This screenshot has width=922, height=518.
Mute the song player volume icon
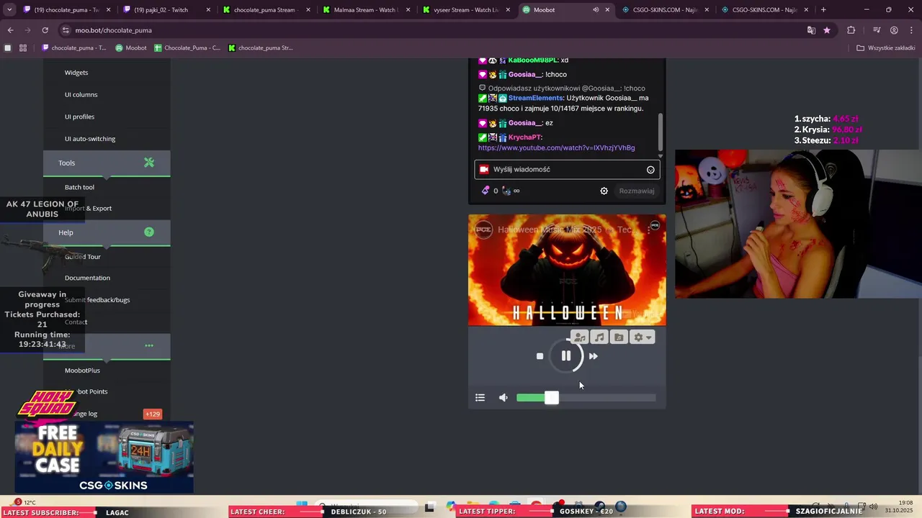[x=503, y=398]
